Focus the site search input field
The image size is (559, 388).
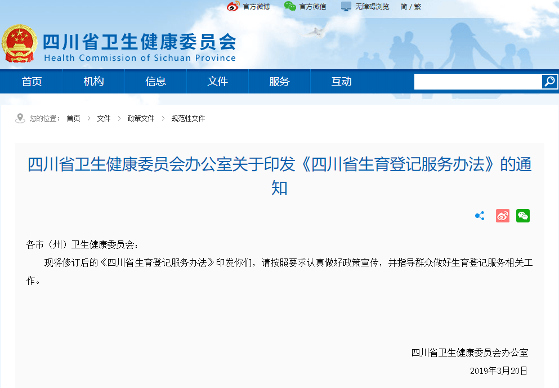478,82
